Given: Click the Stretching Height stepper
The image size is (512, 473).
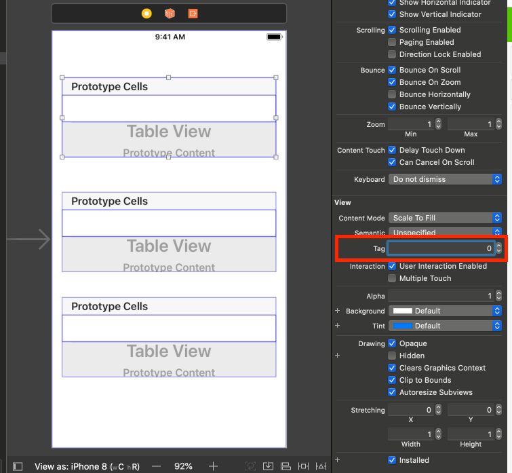Looking at the screenshot, I should coord(498,434).
